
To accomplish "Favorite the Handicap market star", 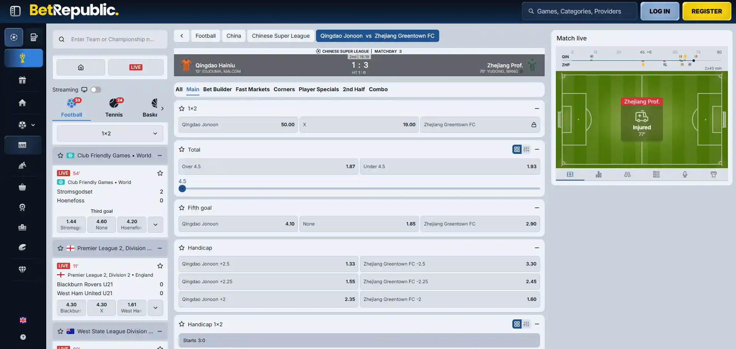I will pos(182,248).
